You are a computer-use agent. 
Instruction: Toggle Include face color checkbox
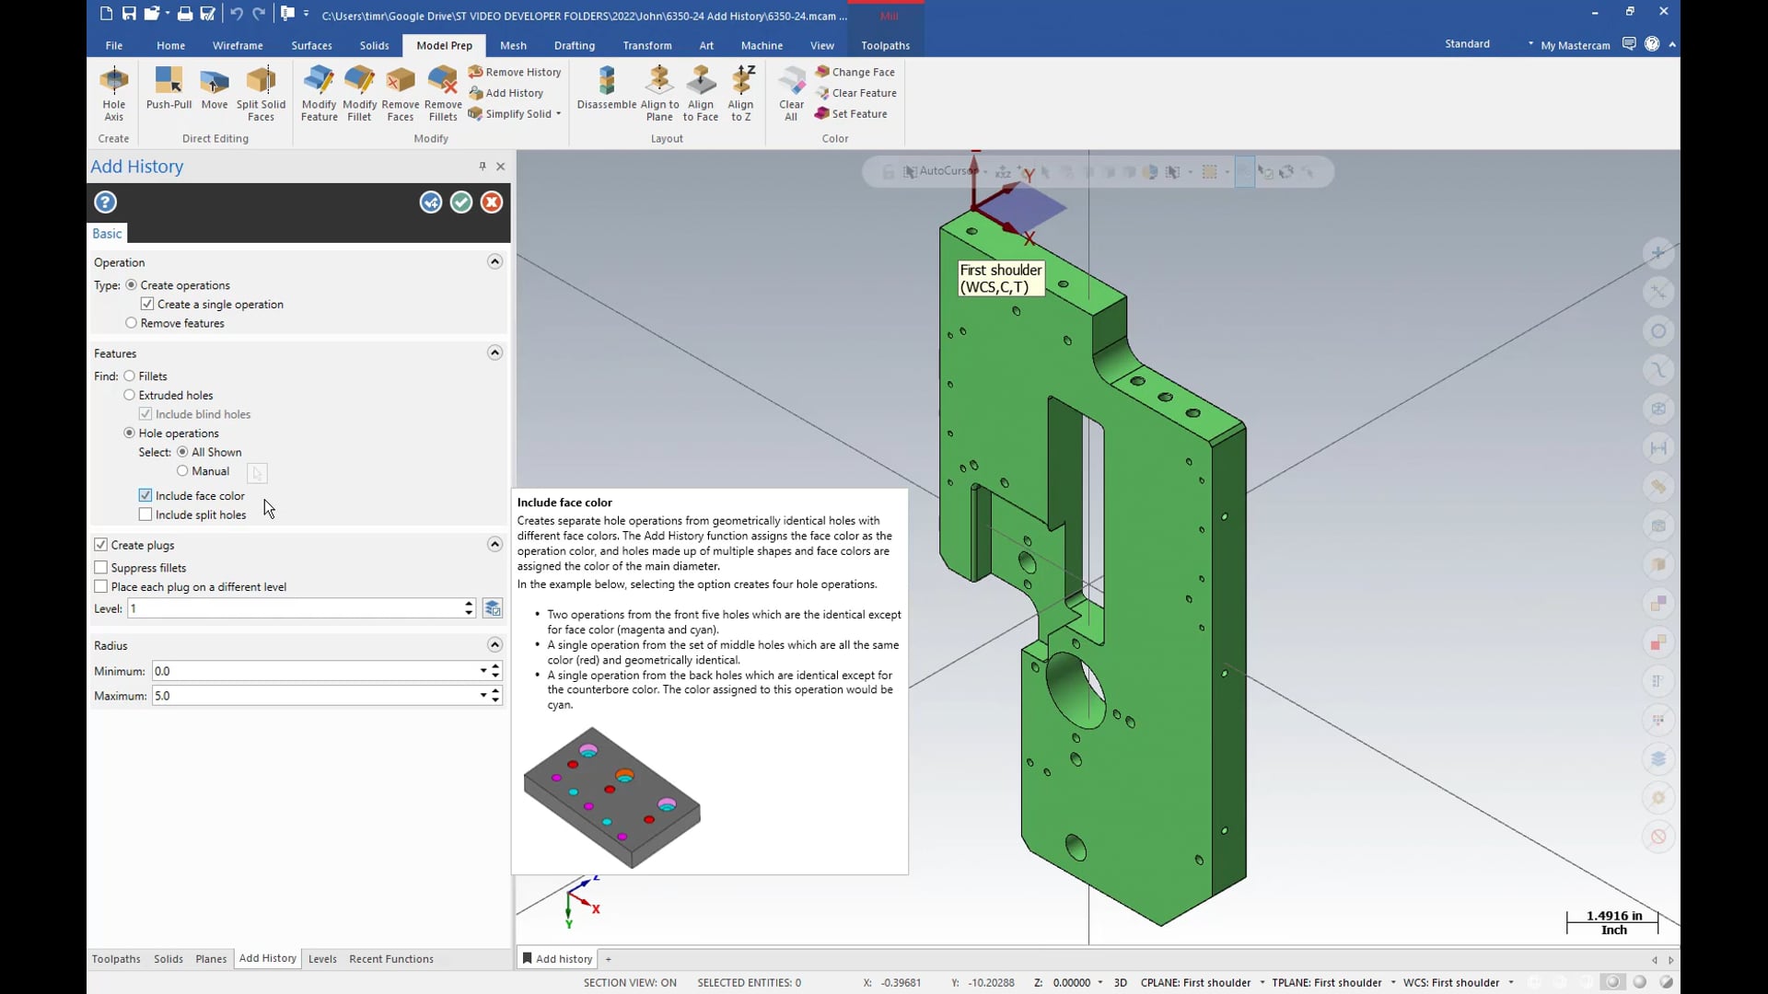[x=145, y=495]
